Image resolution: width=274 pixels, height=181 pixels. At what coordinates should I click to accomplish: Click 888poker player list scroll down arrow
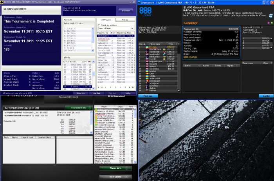pyautogui.click(x=179, y=90)
